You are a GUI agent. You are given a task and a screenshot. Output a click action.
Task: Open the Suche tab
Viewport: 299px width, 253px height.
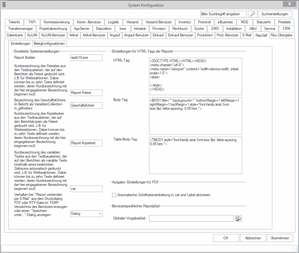pos(199,29)
